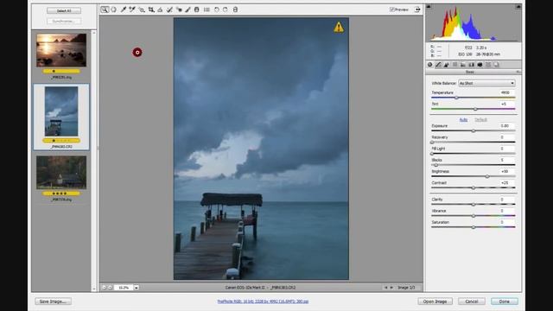Choose the Targeted Adjustment tool
Viewport: 553px width, 311px height.
pyautogui.click(x=142, y=10)
